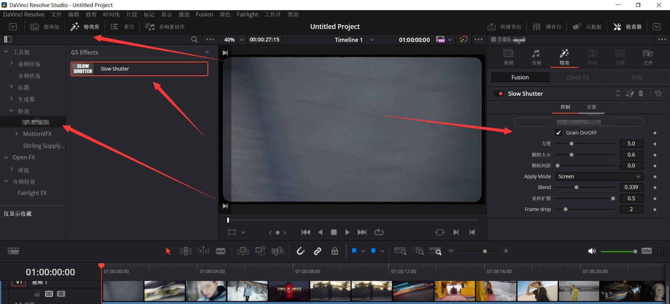
Task: Toggle loop playback icon
Action: pyautogui.click(x=379, y=232)
